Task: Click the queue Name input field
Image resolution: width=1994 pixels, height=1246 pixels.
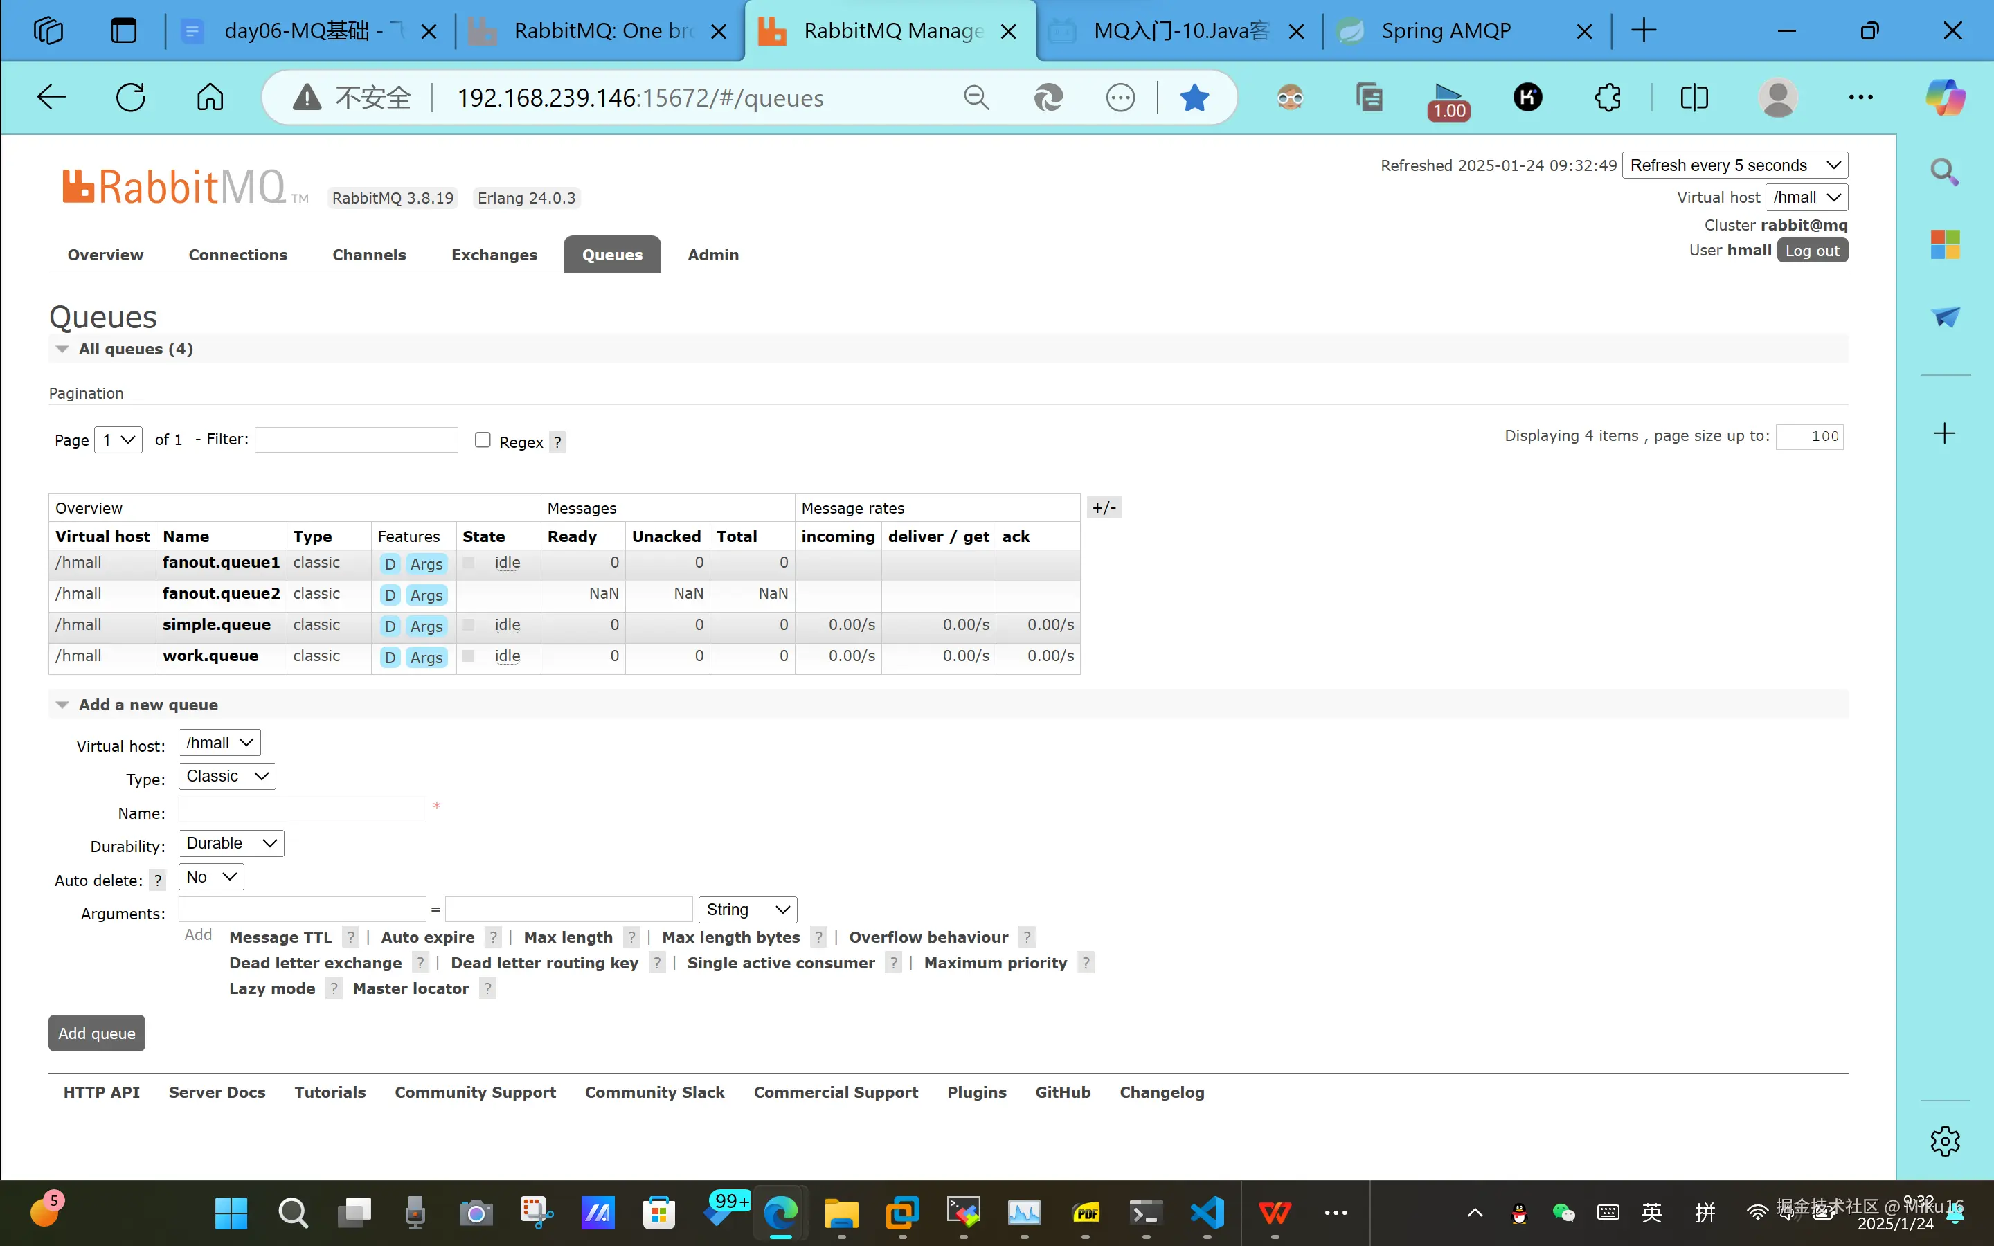Action: pyautogui.click(x=303, y=809)
